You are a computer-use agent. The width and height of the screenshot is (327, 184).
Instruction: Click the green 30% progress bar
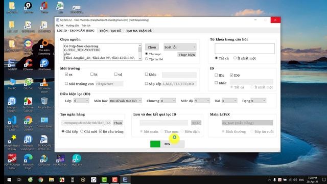pyautogui.click(x=167, y=144)
